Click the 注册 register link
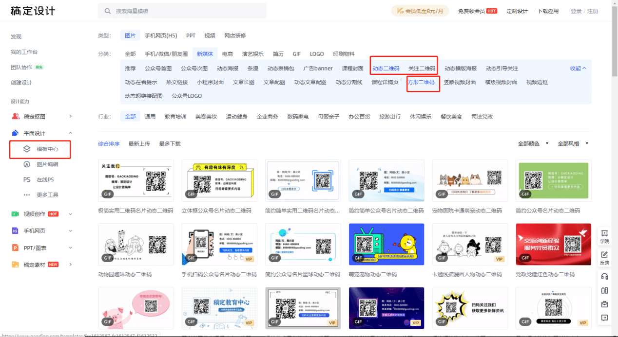 pyautogui.click(x=593, y=11)
